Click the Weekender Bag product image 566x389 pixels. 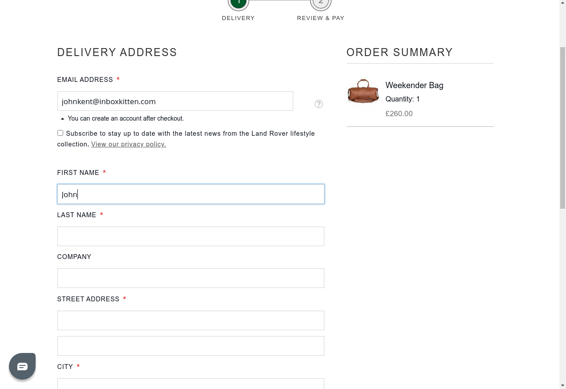(x=363, y=91)
